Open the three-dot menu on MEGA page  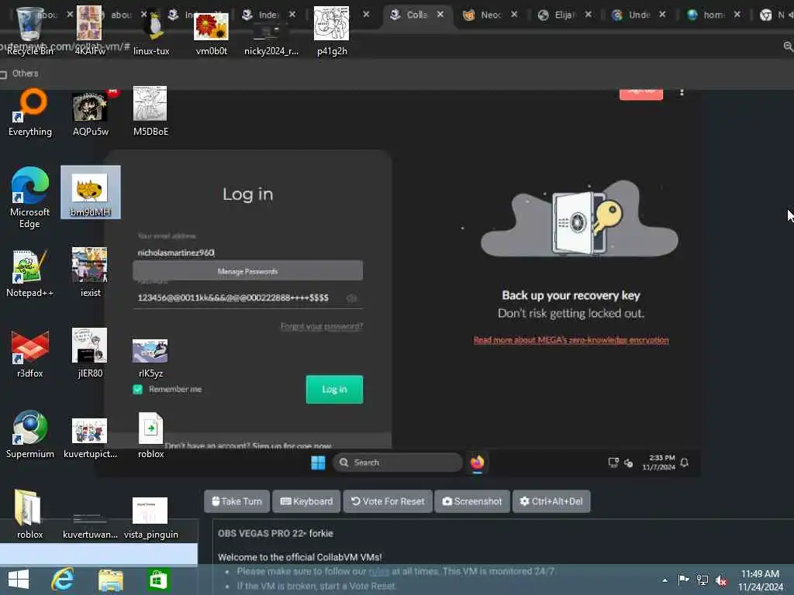coord(682,91)
